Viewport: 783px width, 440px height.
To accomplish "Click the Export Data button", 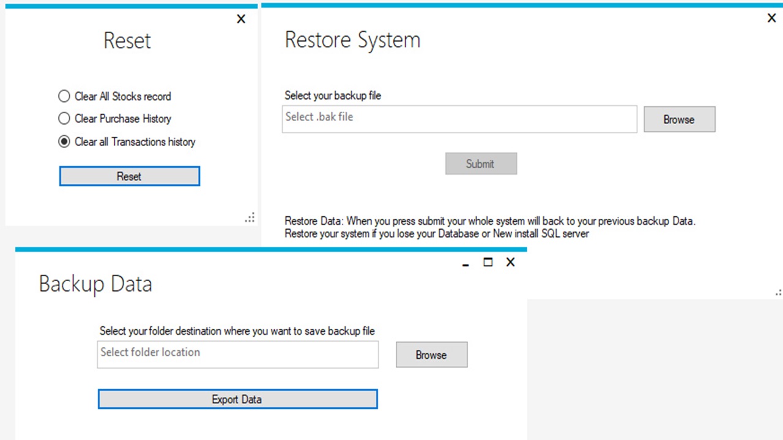I will pyautogui.click(x=237, y=400).
